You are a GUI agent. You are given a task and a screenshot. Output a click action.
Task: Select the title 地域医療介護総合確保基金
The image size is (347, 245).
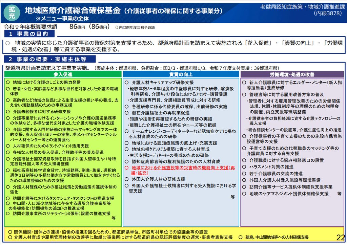(x=73, y=10)
